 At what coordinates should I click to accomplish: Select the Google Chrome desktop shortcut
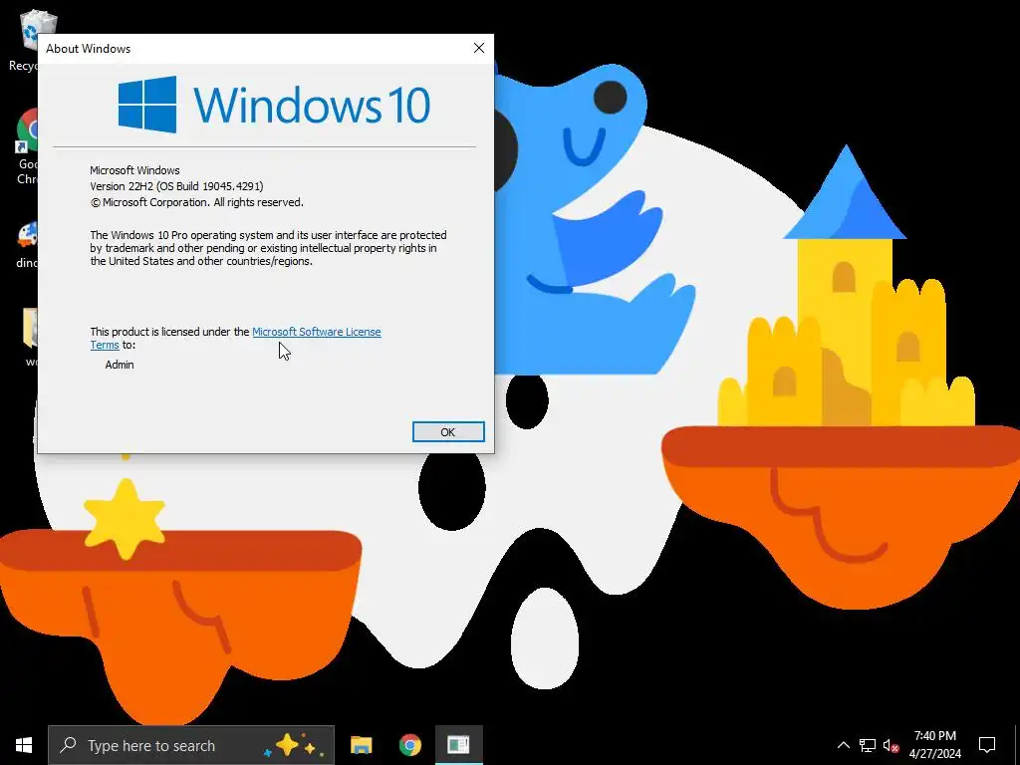(27, 147)
